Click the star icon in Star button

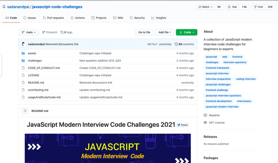(229, 7)
